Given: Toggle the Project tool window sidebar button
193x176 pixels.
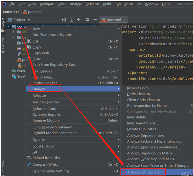Looking at the screenshot, I should pyautogui.click(x=3, y=25).
